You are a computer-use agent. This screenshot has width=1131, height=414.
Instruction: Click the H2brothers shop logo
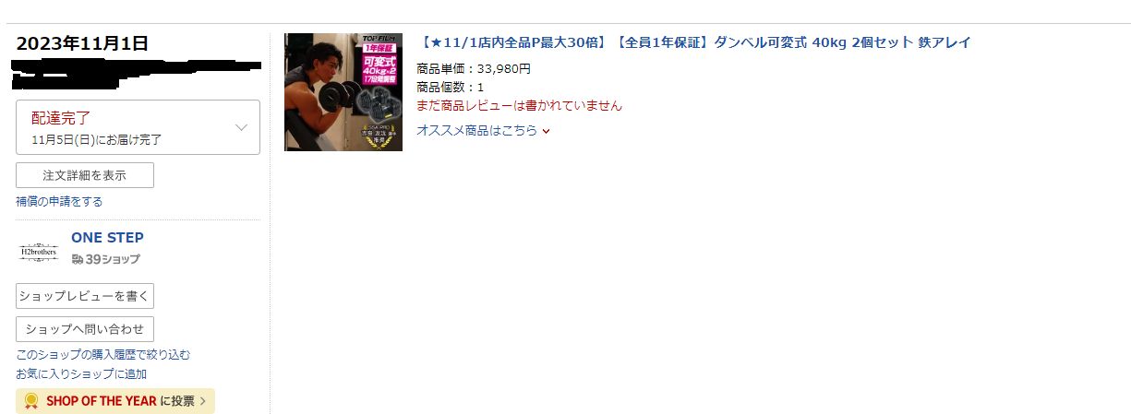click(x=39, y=251)
